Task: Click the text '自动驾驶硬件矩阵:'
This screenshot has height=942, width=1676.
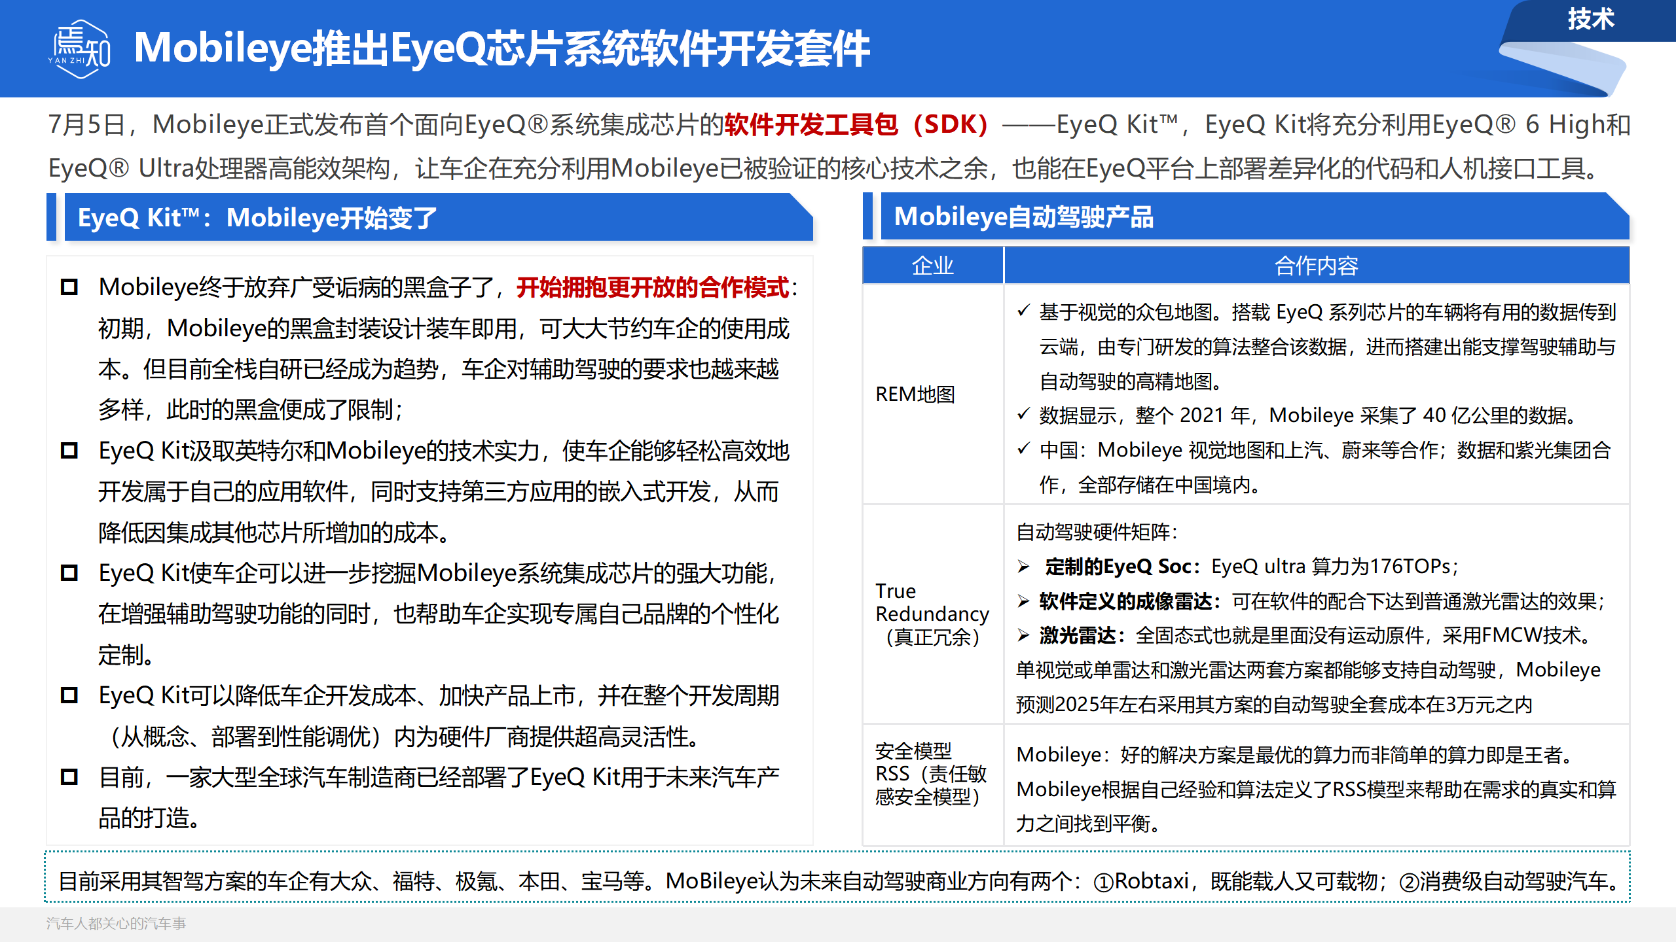Action: [1097, 532]
